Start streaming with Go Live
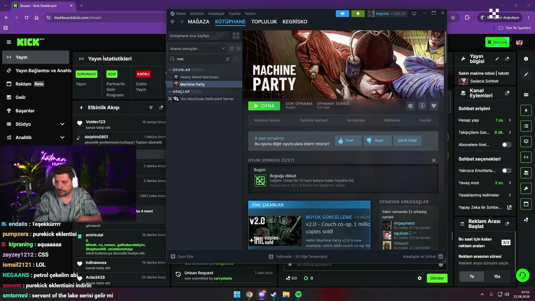This screenshot has height=301, width=535. tap(497, 42)
